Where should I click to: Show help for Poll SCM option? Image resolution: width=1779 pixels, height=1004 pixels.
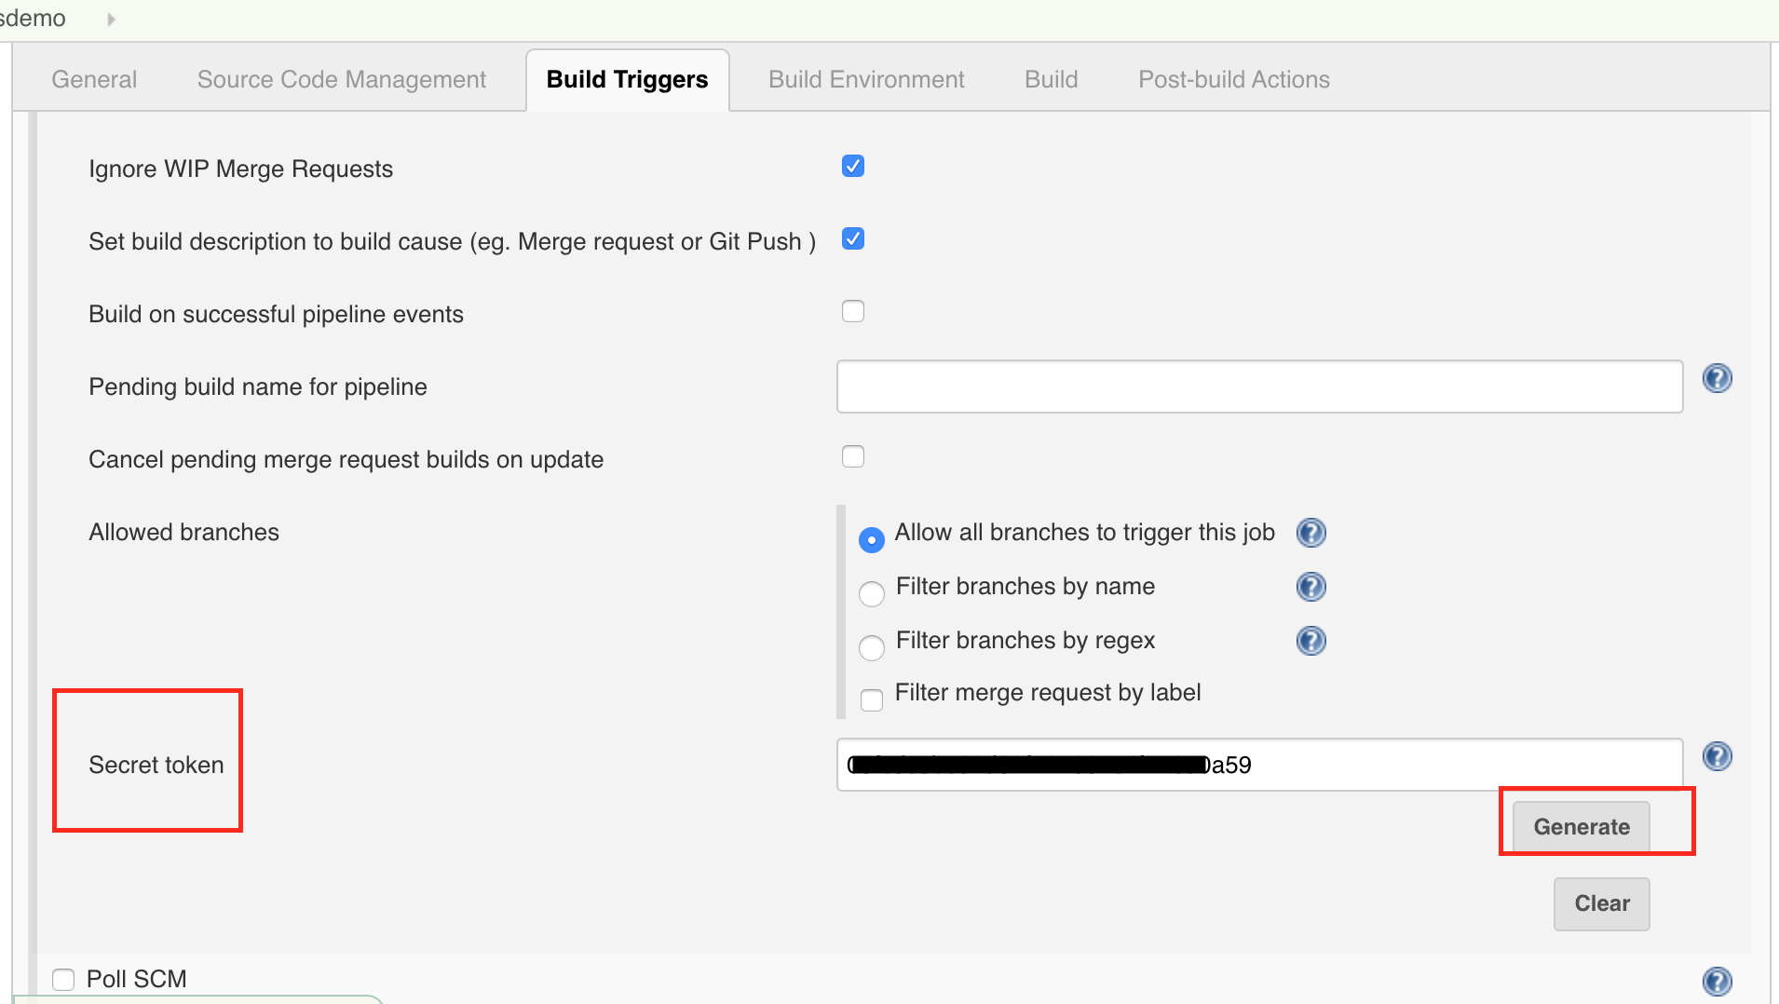(1717, 981)
